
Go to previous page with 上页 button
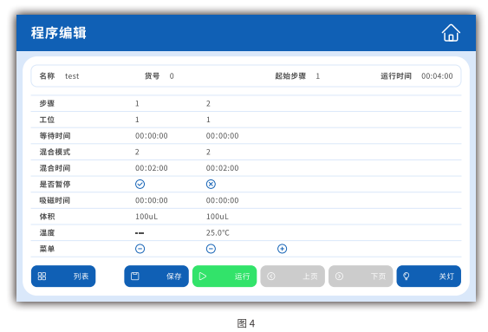[293, 276]
